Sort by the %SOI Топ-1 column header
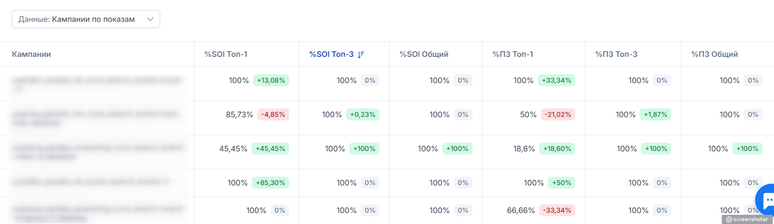774x224 pixels. coord(226,54)
